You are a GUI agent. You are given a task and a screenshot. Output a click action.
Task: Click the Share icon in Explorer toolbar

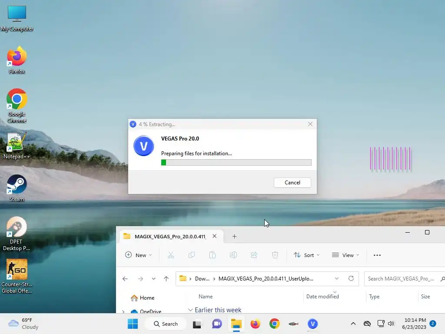[x=254, y=255]
